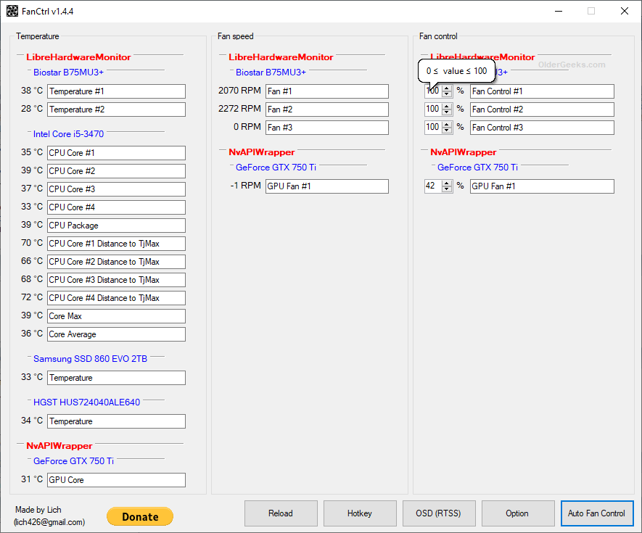Open the Hotkey settings
642x533 pixels.
[360, 513]
